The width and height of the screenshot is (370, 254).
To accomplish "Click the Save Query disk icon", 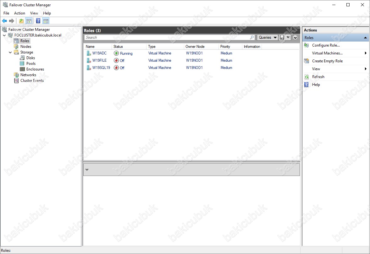I will (282, 37).
